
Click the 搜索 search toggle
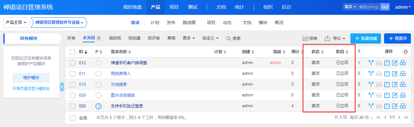233,38
